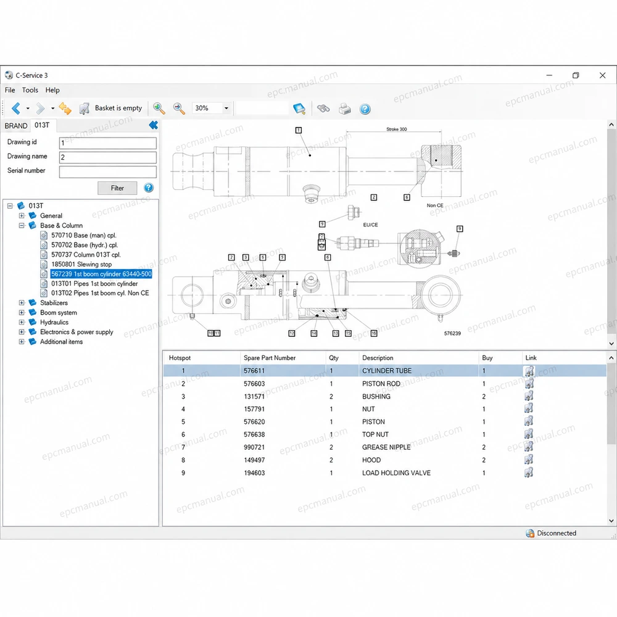Click link icon for NUT row

pyautogui.click(x=529, y=408)
